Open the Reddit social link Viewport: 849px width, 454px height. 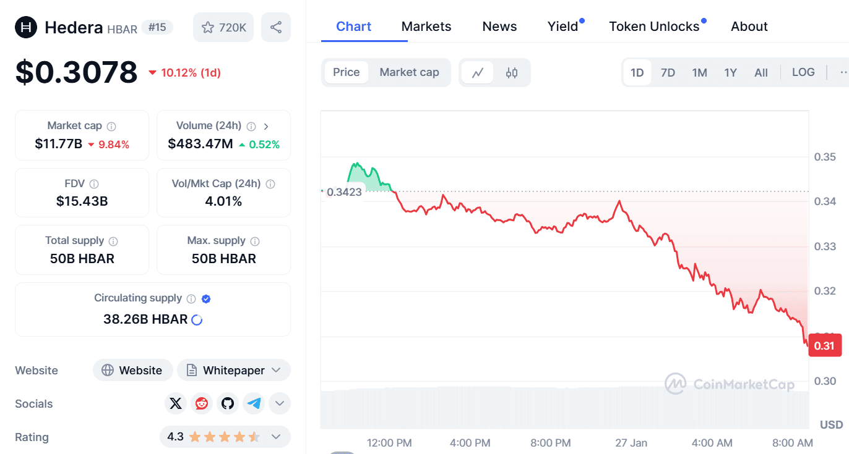[x=202, y=404]
